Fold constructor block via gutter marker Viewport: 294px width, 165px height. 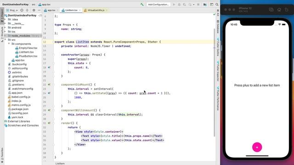click(53, 55)
